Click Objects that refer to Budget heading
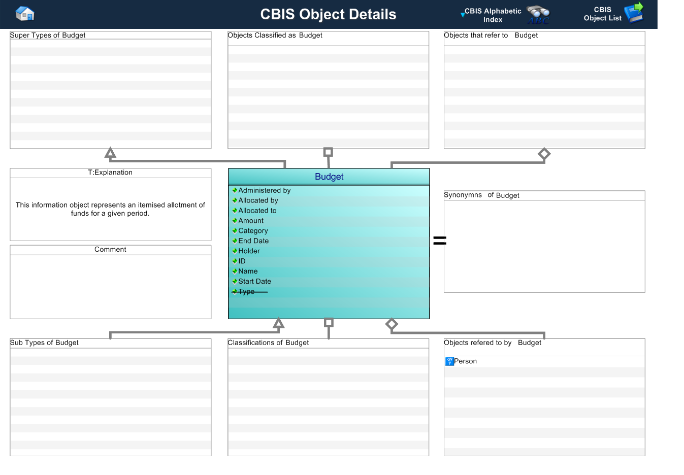684x475 pixels. coord(491,36)
